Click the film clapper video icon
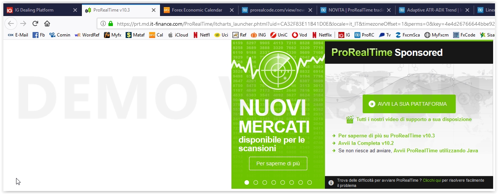This screenshot has width=498, height=194. tap(350, 120)
